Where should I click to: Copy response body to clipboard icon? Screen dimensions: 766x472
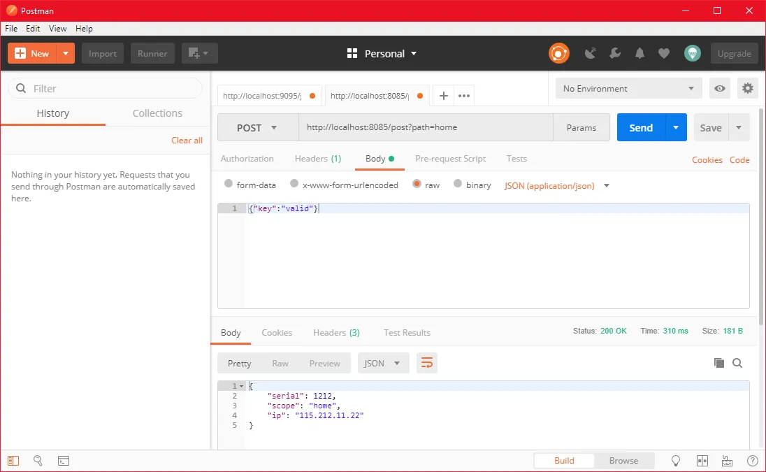pos(719,363)
